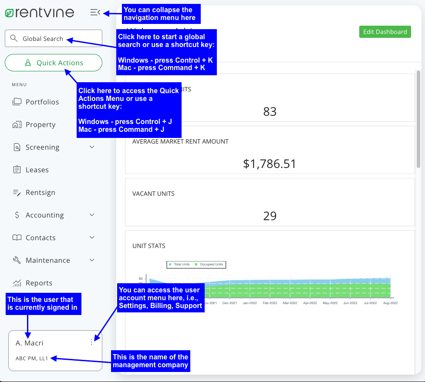Viewport: 425px width, 382px height.
Task: Open the Reports menu item
Action: (39, 283)
